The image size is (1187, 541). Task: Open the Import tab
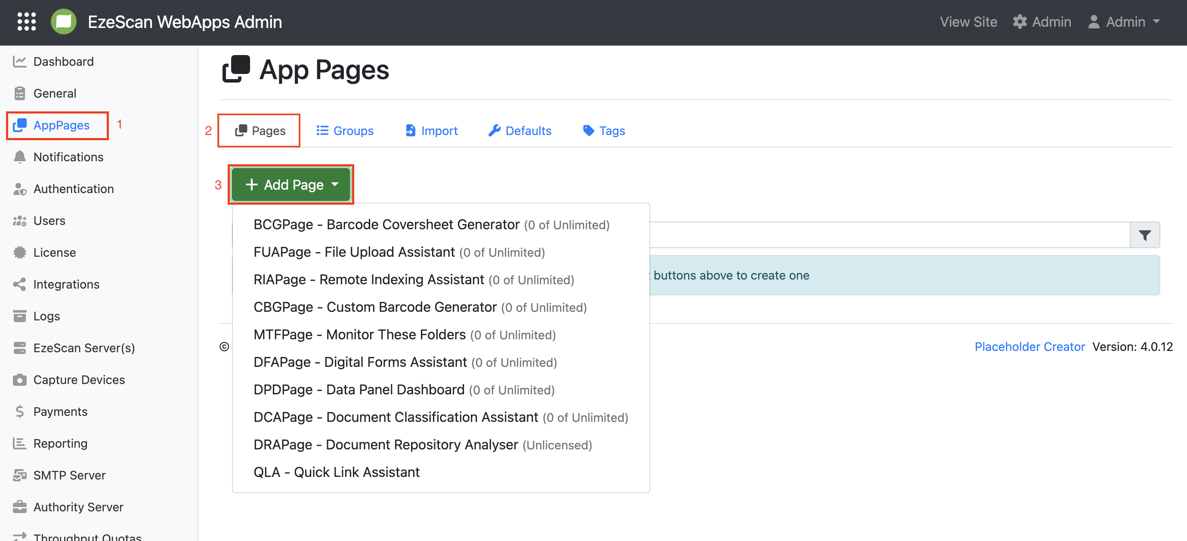coord(431,131)
